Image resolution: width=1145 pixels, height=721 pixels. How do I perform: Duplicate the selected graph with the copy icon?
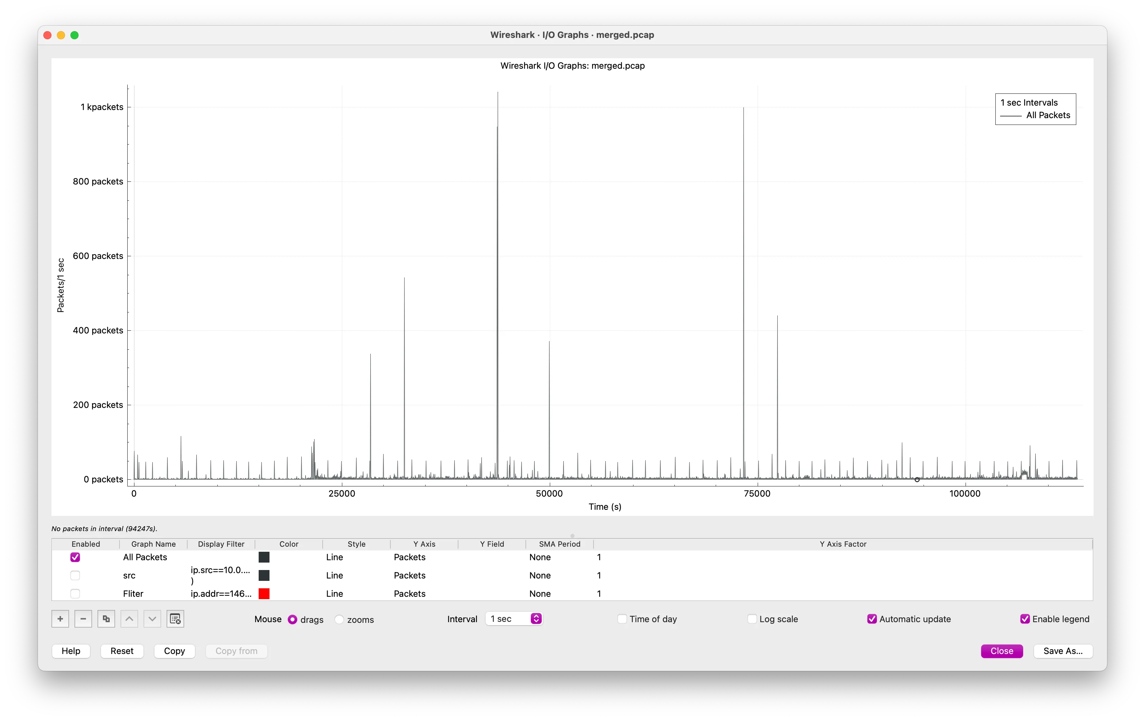click(106, 619)
